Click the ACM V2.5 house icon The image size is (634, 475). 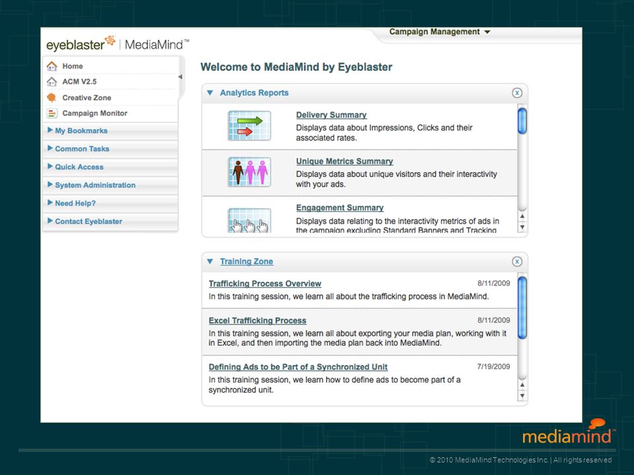(52, 82)
